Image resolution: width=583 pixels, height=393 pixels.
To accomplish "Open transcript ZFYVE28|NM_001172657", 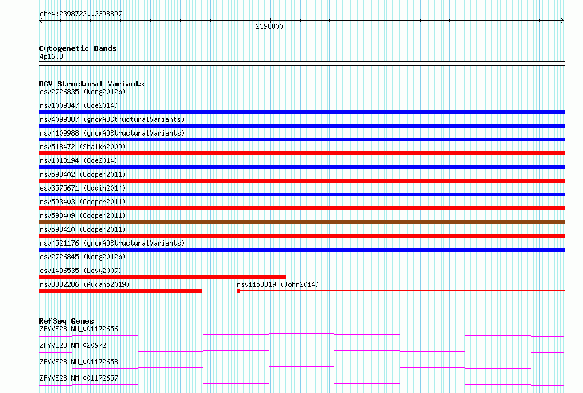I will coord(79,378).
